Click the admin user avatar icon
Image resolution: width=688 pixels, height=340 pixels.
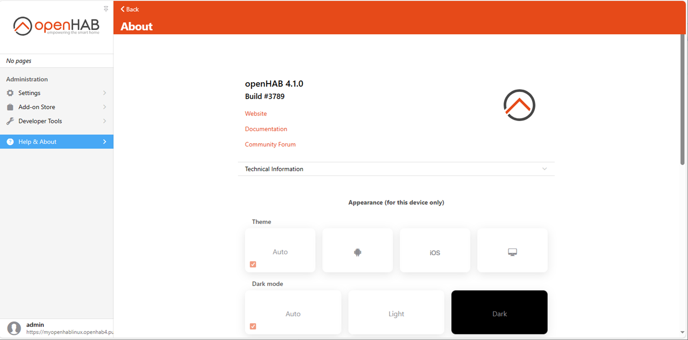pos(14,328)
